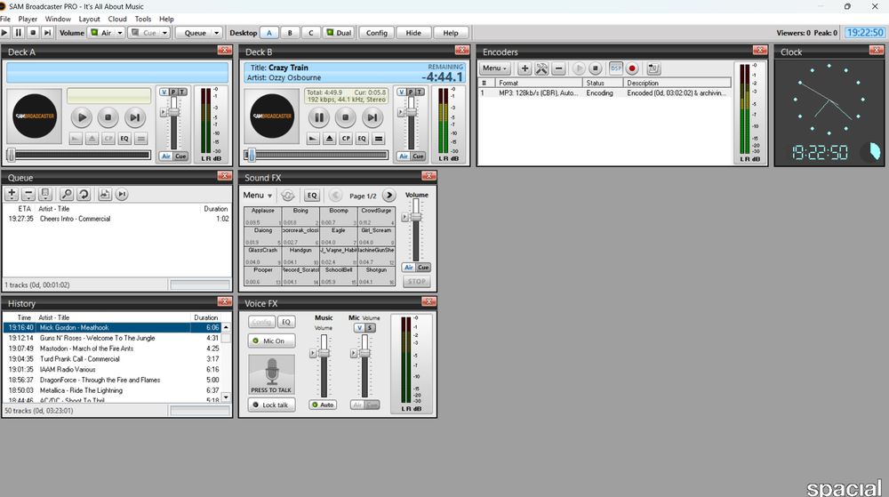889x497 pixels.
Task: Toggle Dual desktop mode
Action: 339,33
